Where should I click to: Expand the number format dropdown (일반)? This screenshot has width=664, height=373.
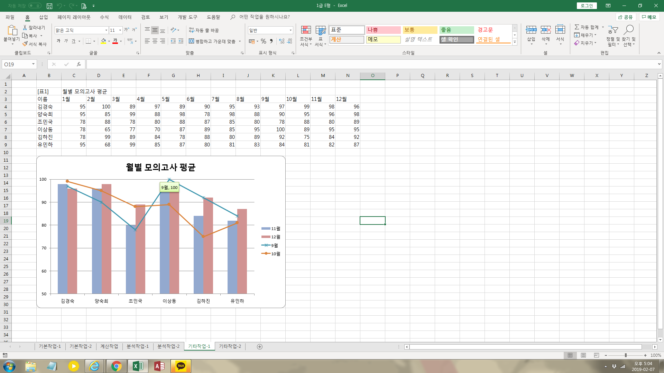tap(290, 30)
